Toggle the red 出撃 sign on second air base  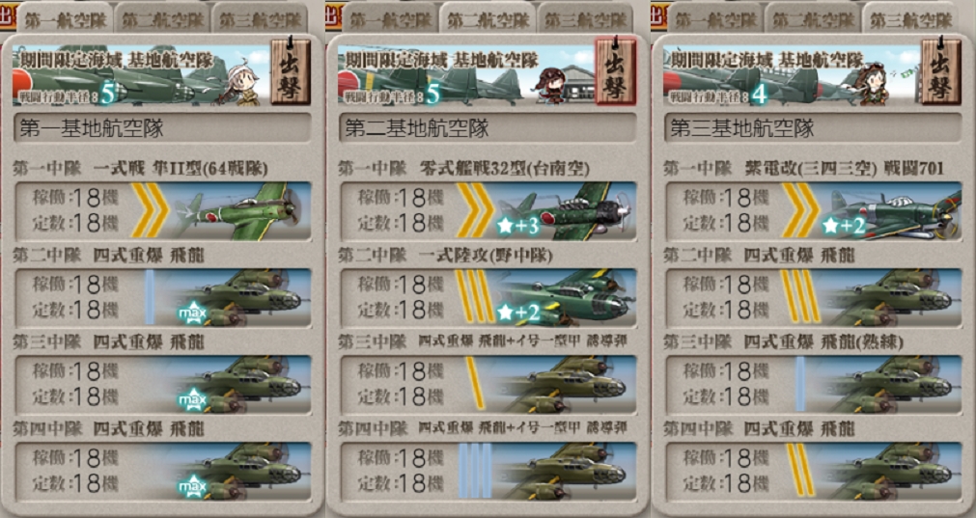(616, 71)
